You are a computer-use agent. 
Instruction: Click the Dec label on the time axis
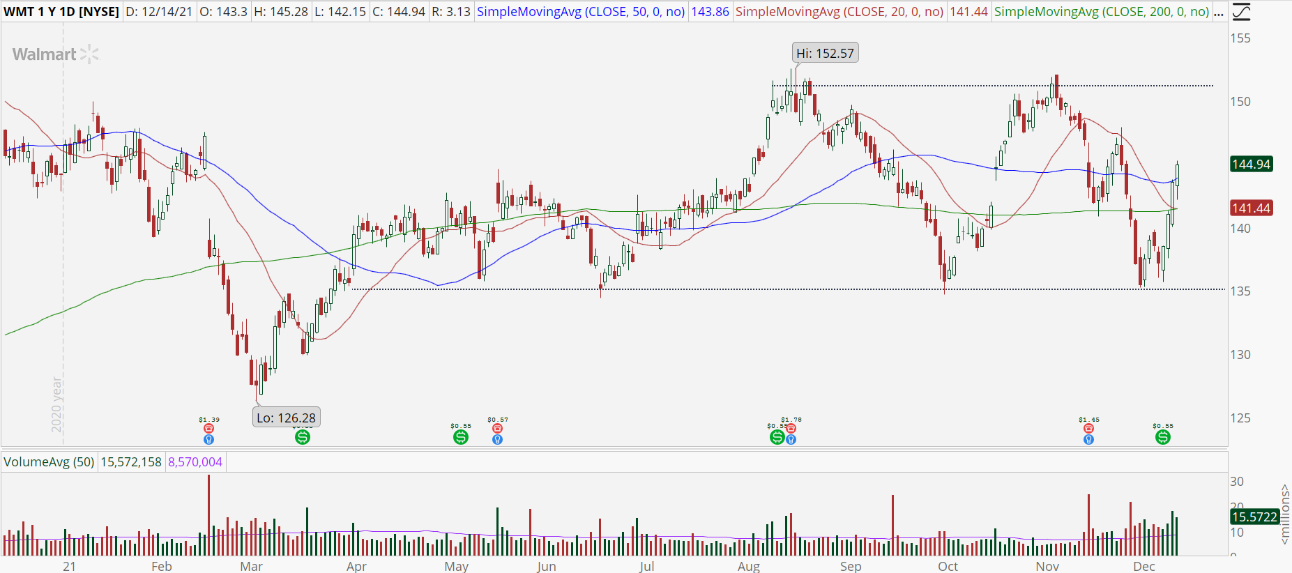click(1144, 566)
